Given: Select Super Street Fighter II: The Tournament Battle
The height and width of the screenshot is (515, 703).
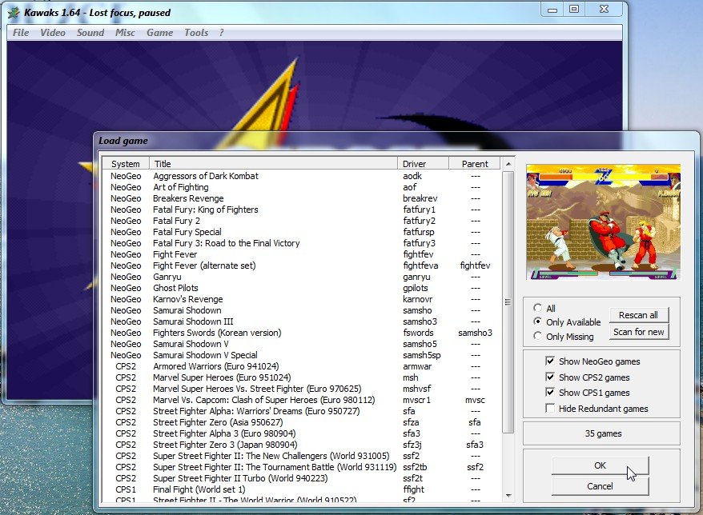Looking at the screenshot, I should (301, 467).
